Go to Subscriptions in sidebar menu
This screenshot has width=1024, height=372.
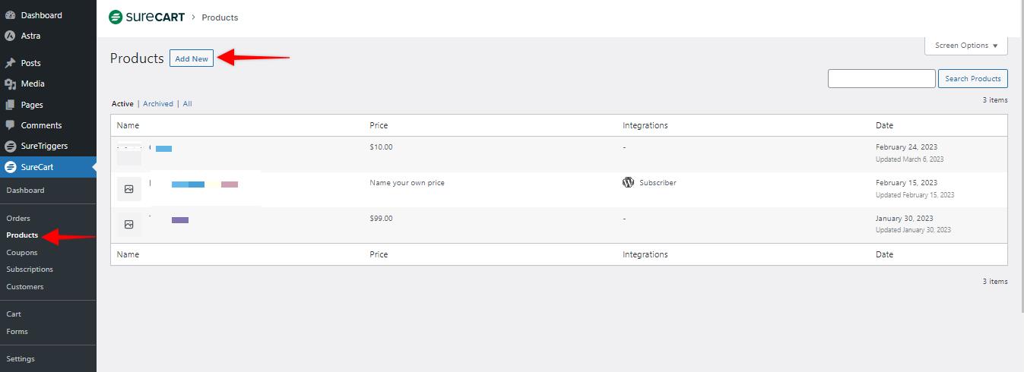(x=30, y=270)
